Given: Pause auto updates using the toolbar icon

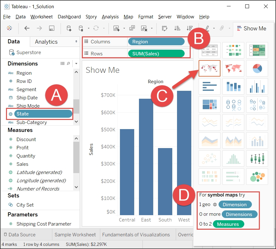Looking at the screenshot, I should tap(81, 28).
